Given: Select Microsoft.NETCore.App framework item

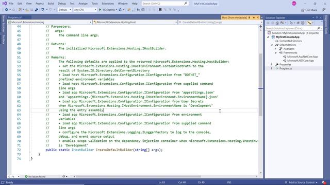Looking at the screenshot, I should click(x=300, y=61).
